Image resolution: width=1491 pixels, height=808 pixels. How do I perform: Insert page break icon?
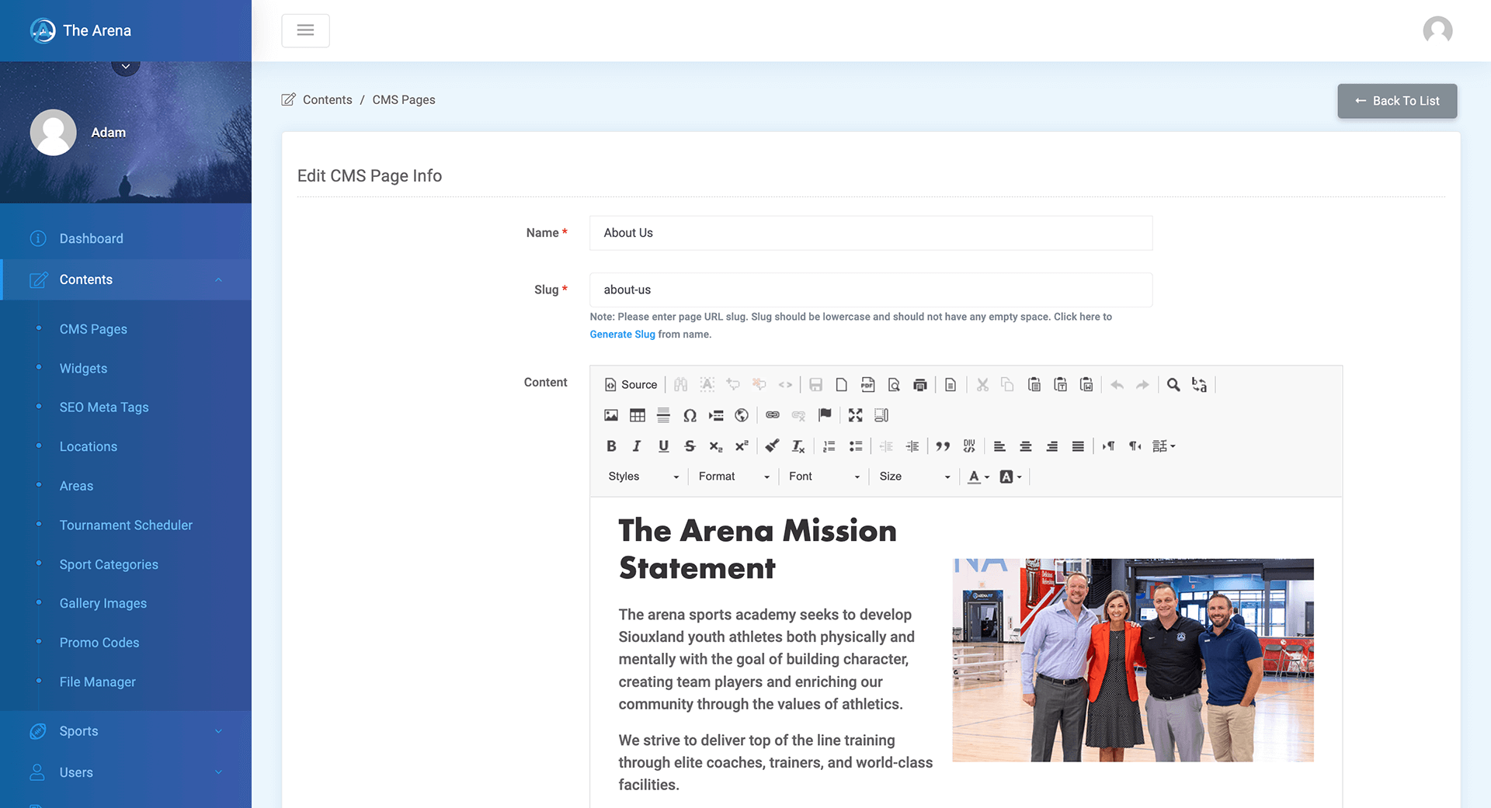(716, 415)
